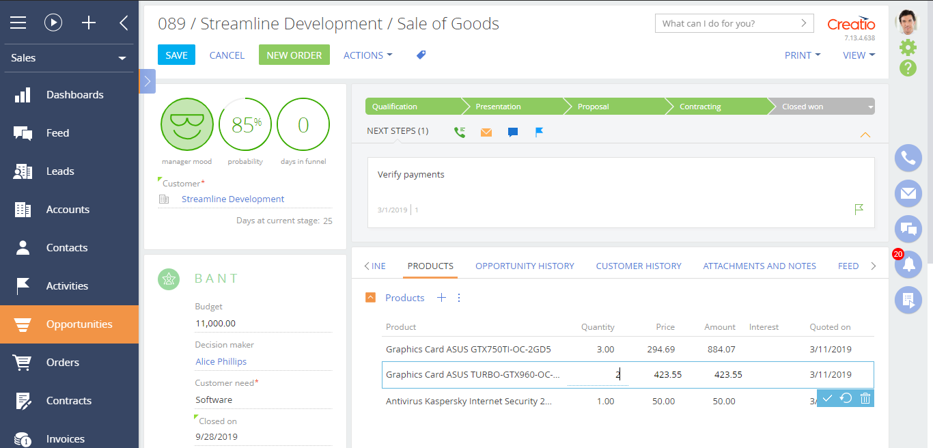Click the Save button
Screen dimensions: 933x448
tap(176, 55)
